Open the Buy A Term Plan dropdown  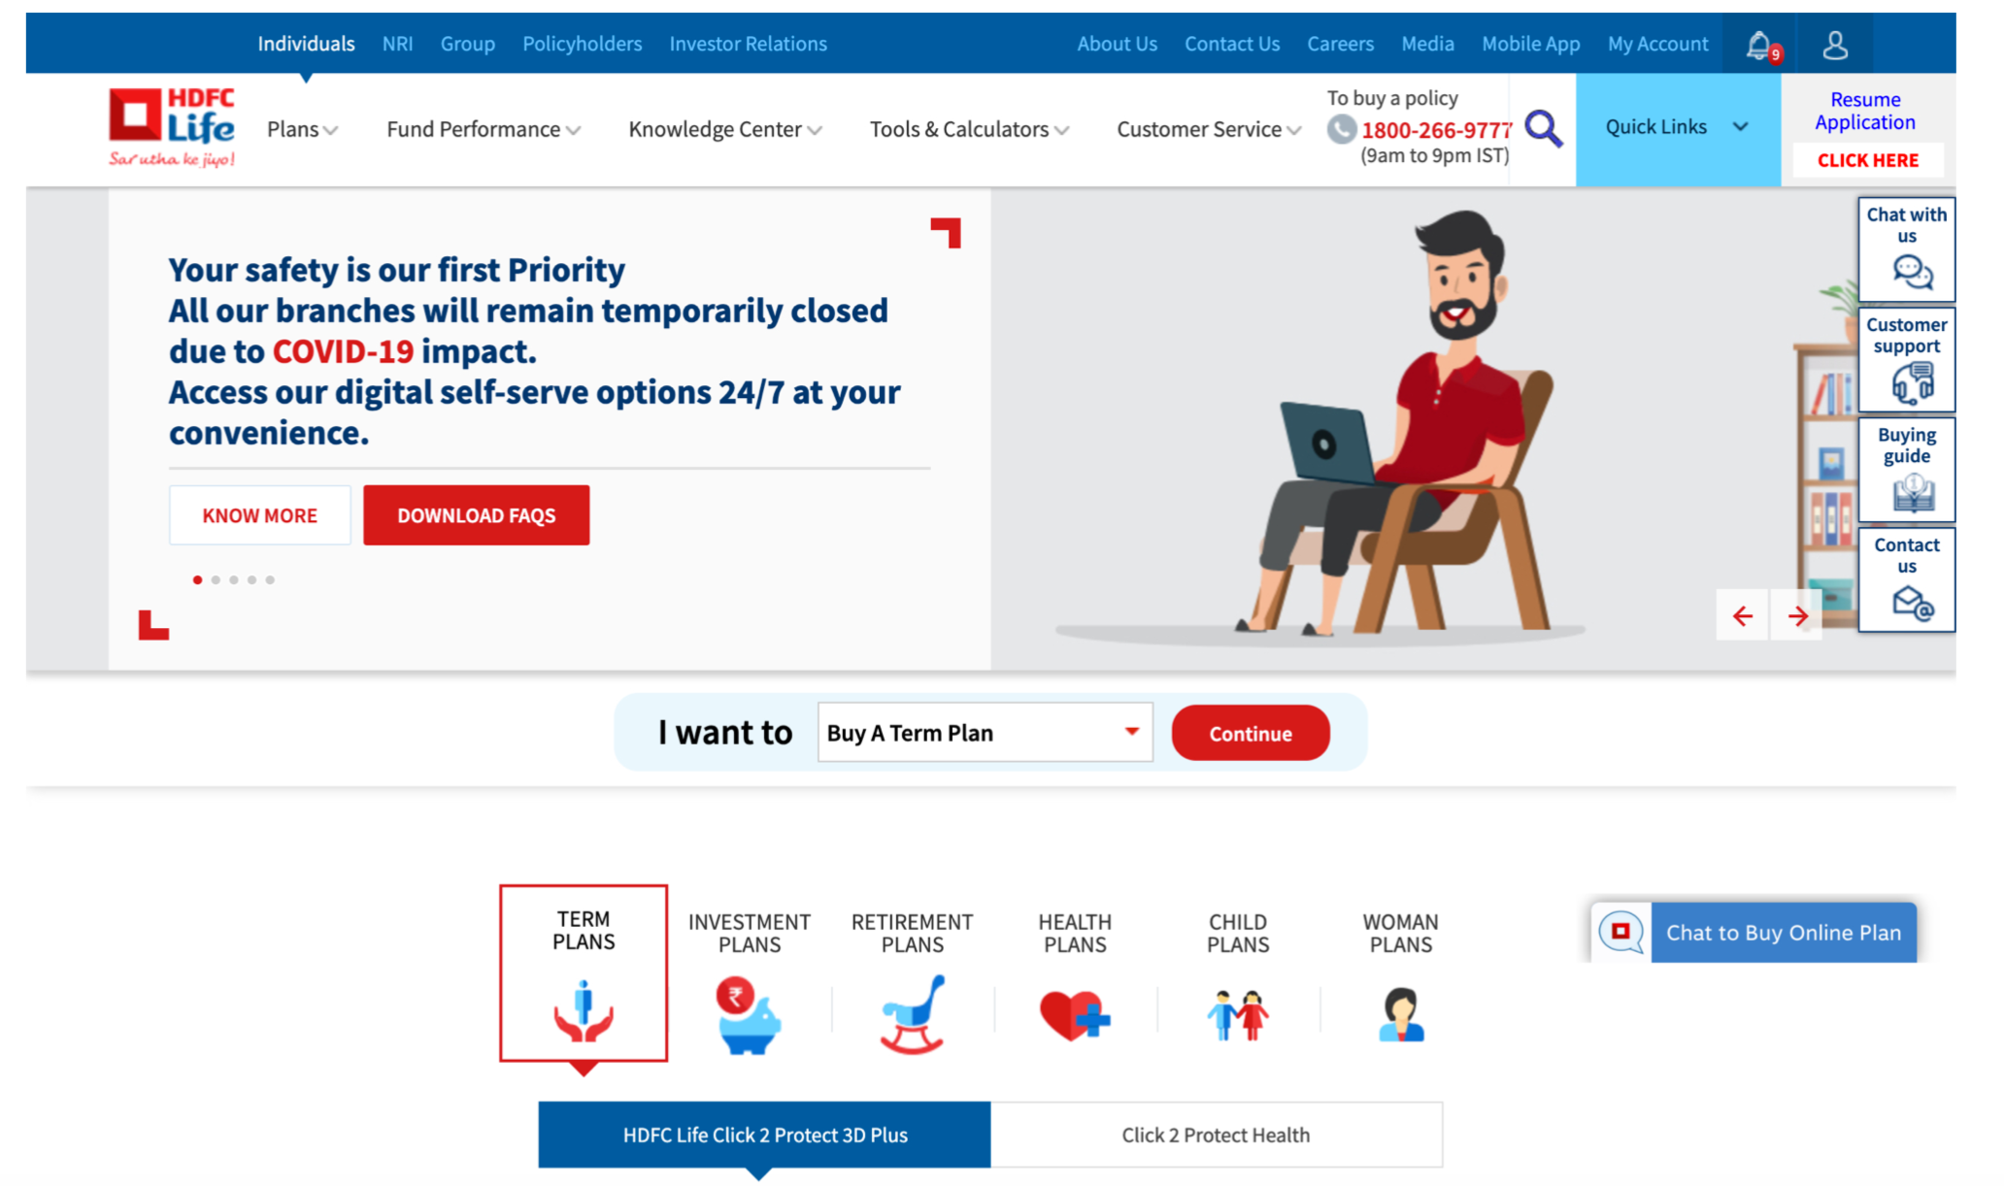(x=985, y=733)
